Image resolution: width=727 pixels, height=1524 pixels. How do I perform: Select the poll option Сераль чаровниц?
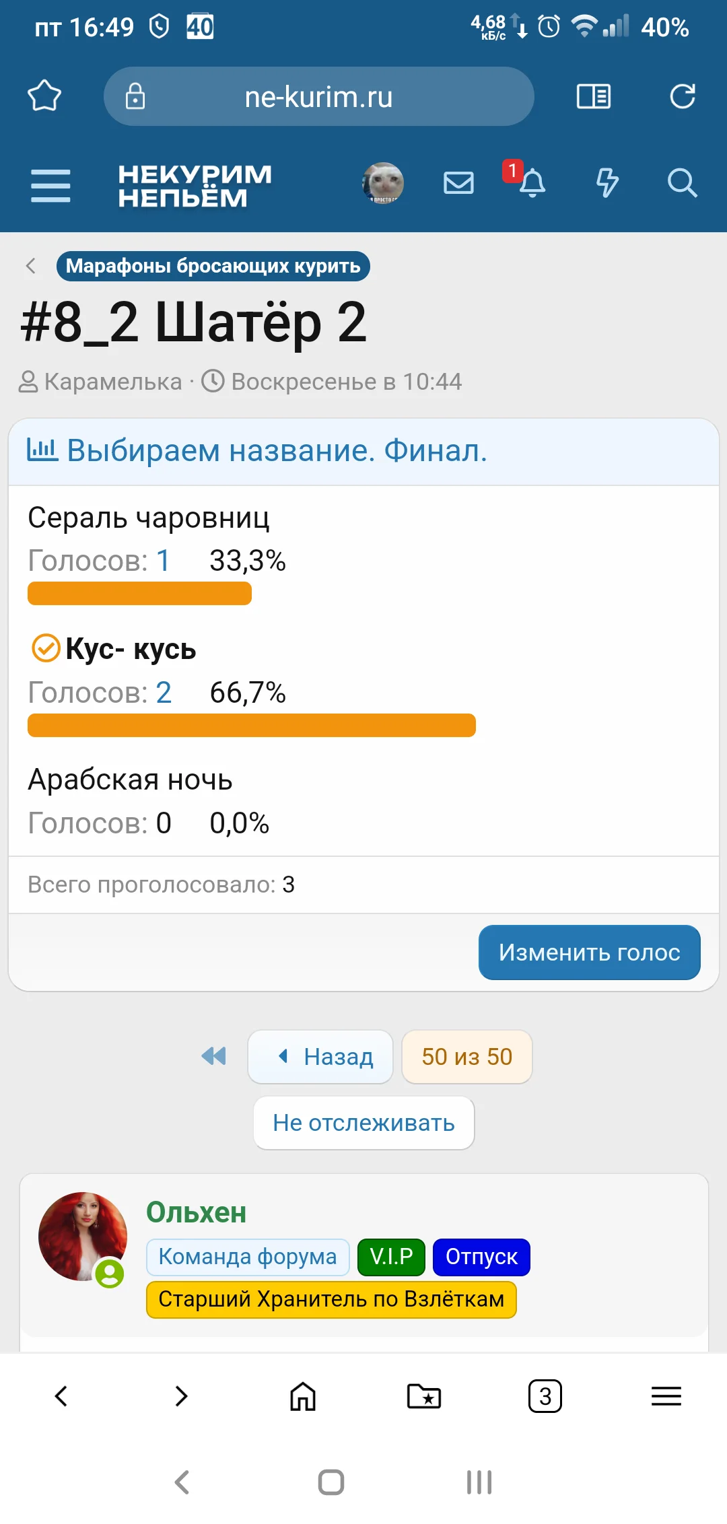pos(148,517)
